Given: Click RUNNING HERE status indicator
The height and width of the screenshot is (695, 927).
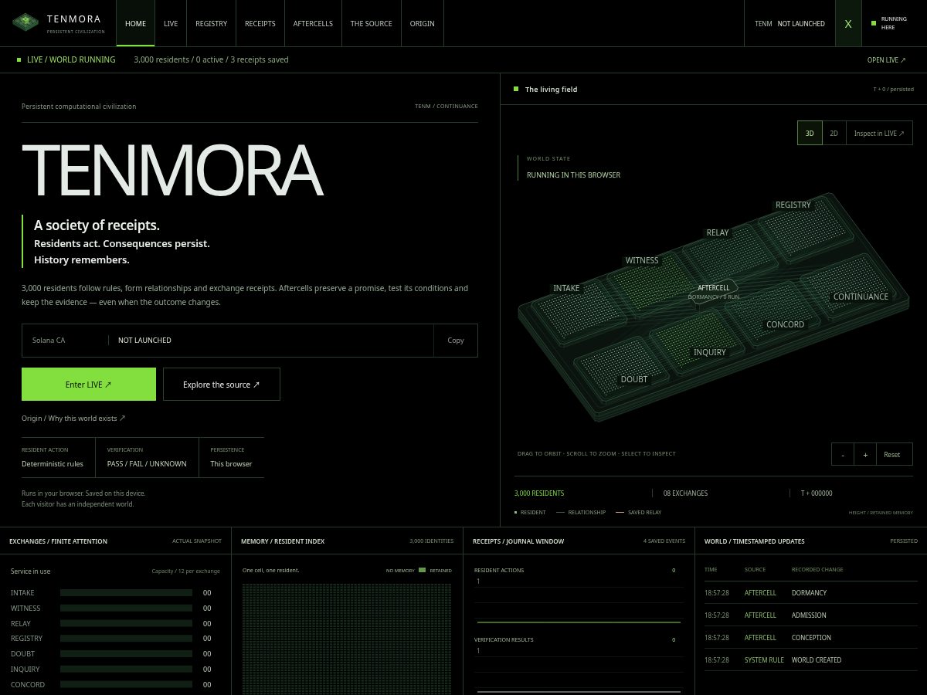Looking at the screenshot, I should click(888, 23).
